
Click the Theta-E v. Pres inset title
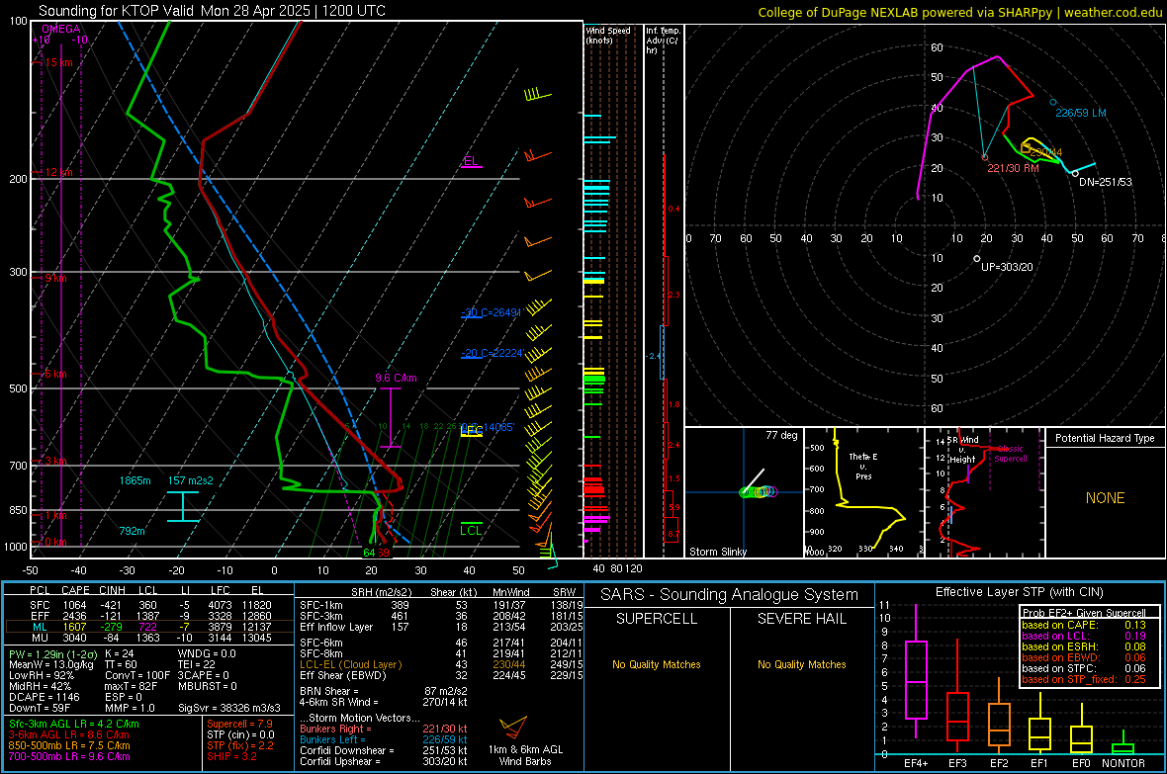863,466
